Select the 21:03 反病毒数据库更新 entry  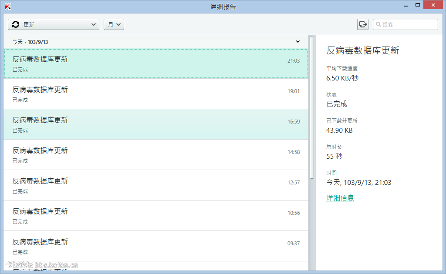(x=156, y=63)
